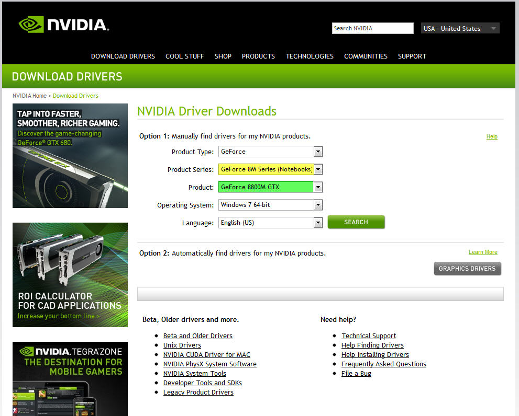The width and height of the screenshot is (519, 416).
Task: Open the Download Drivers menu
Action: [x=123, y=56]
